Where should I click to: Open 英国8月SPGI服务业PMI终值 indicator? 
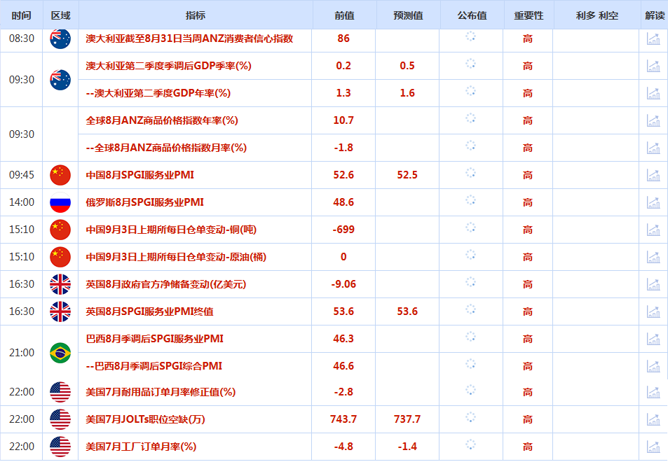click(149, 311)
